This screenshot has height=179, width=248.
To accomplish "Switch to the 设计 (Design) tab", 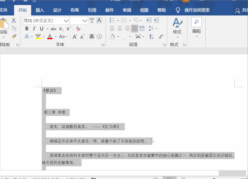I will (57, 10).
